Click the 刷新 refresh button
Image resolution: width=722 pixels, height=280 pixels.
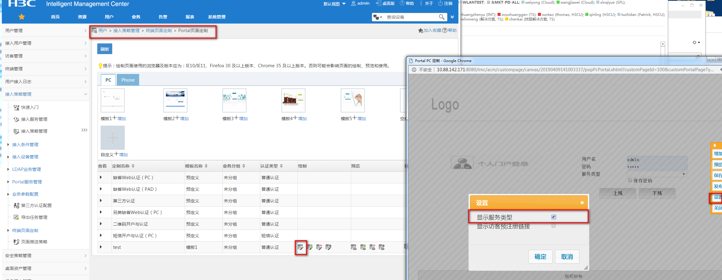pyautogui.click(x=105, y=49)
